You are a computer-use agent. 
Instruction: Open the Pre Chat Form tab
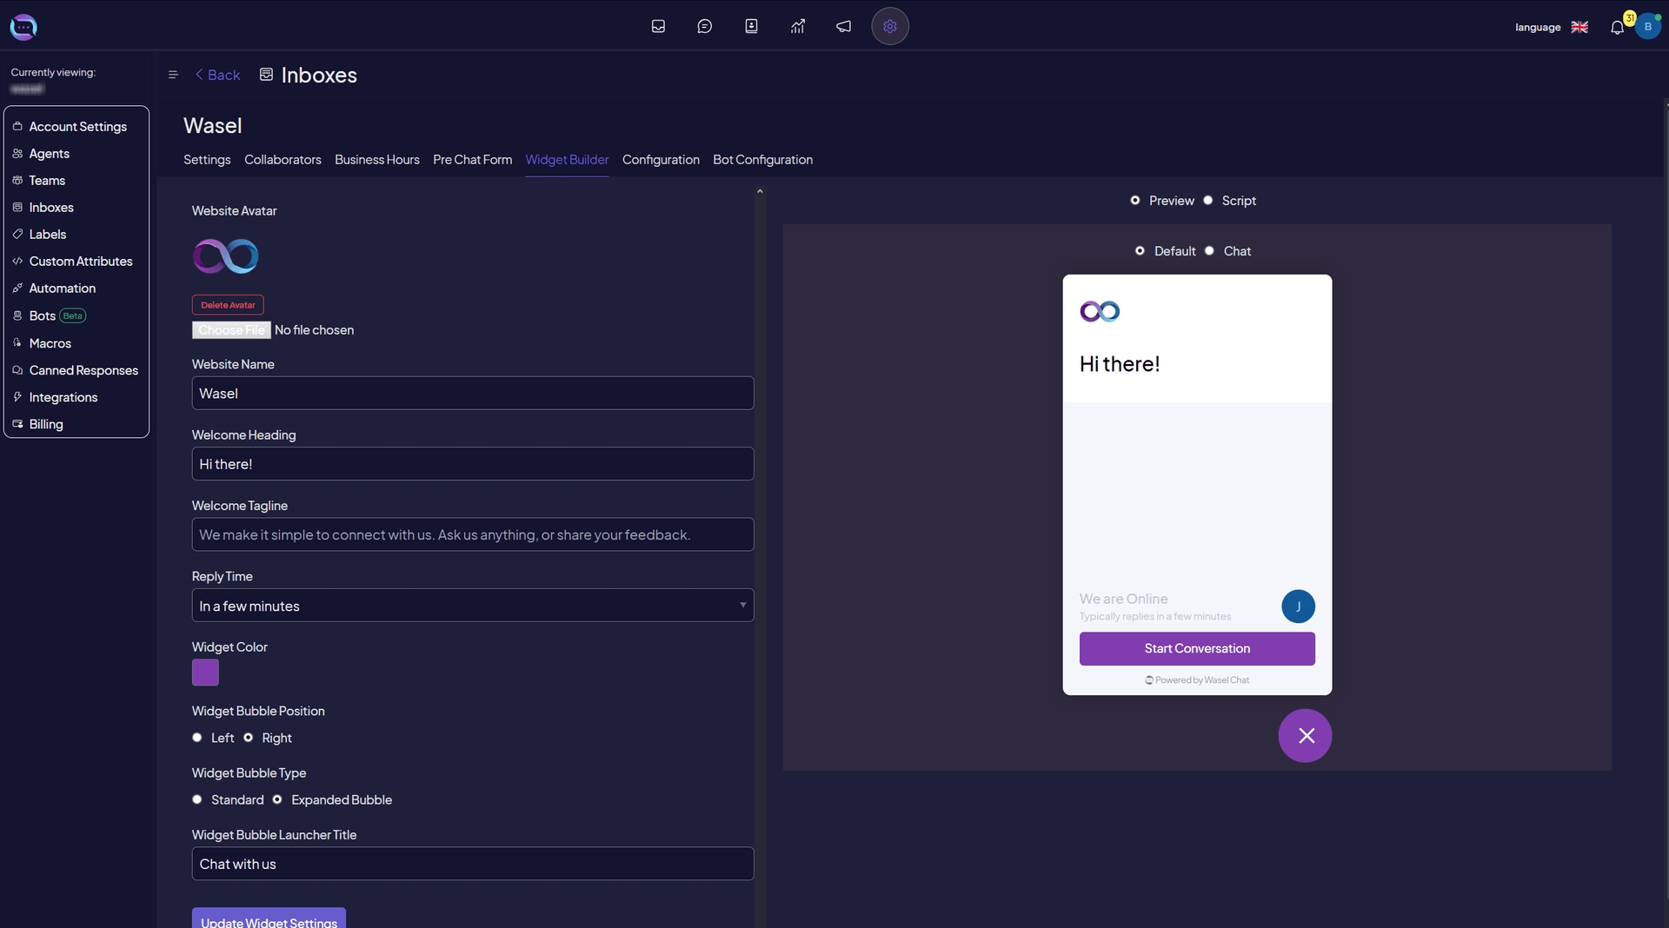[472, 159]
